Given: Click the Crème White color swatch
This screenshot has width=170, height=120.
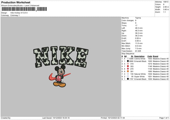Looking at the screenshot, I should (128, 59).
